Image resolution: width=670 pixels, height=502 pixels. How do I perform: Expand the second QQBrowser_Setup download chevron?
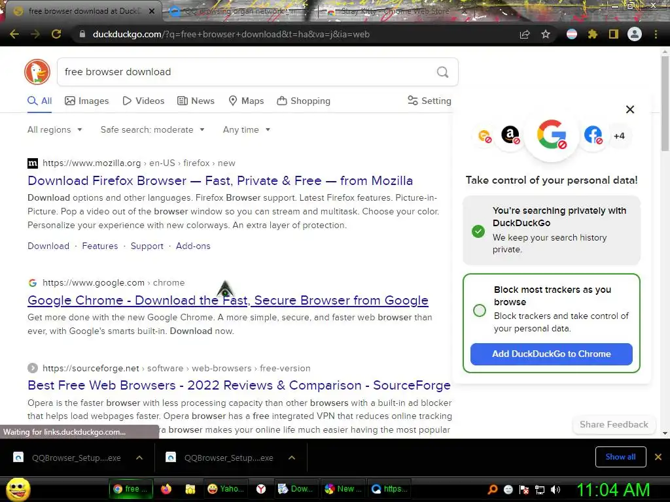[292, 458]
